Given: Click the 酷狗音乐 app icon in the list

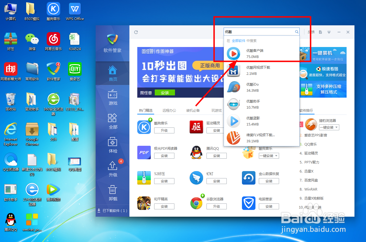Looking at the screenshot, I should point(144,127).
